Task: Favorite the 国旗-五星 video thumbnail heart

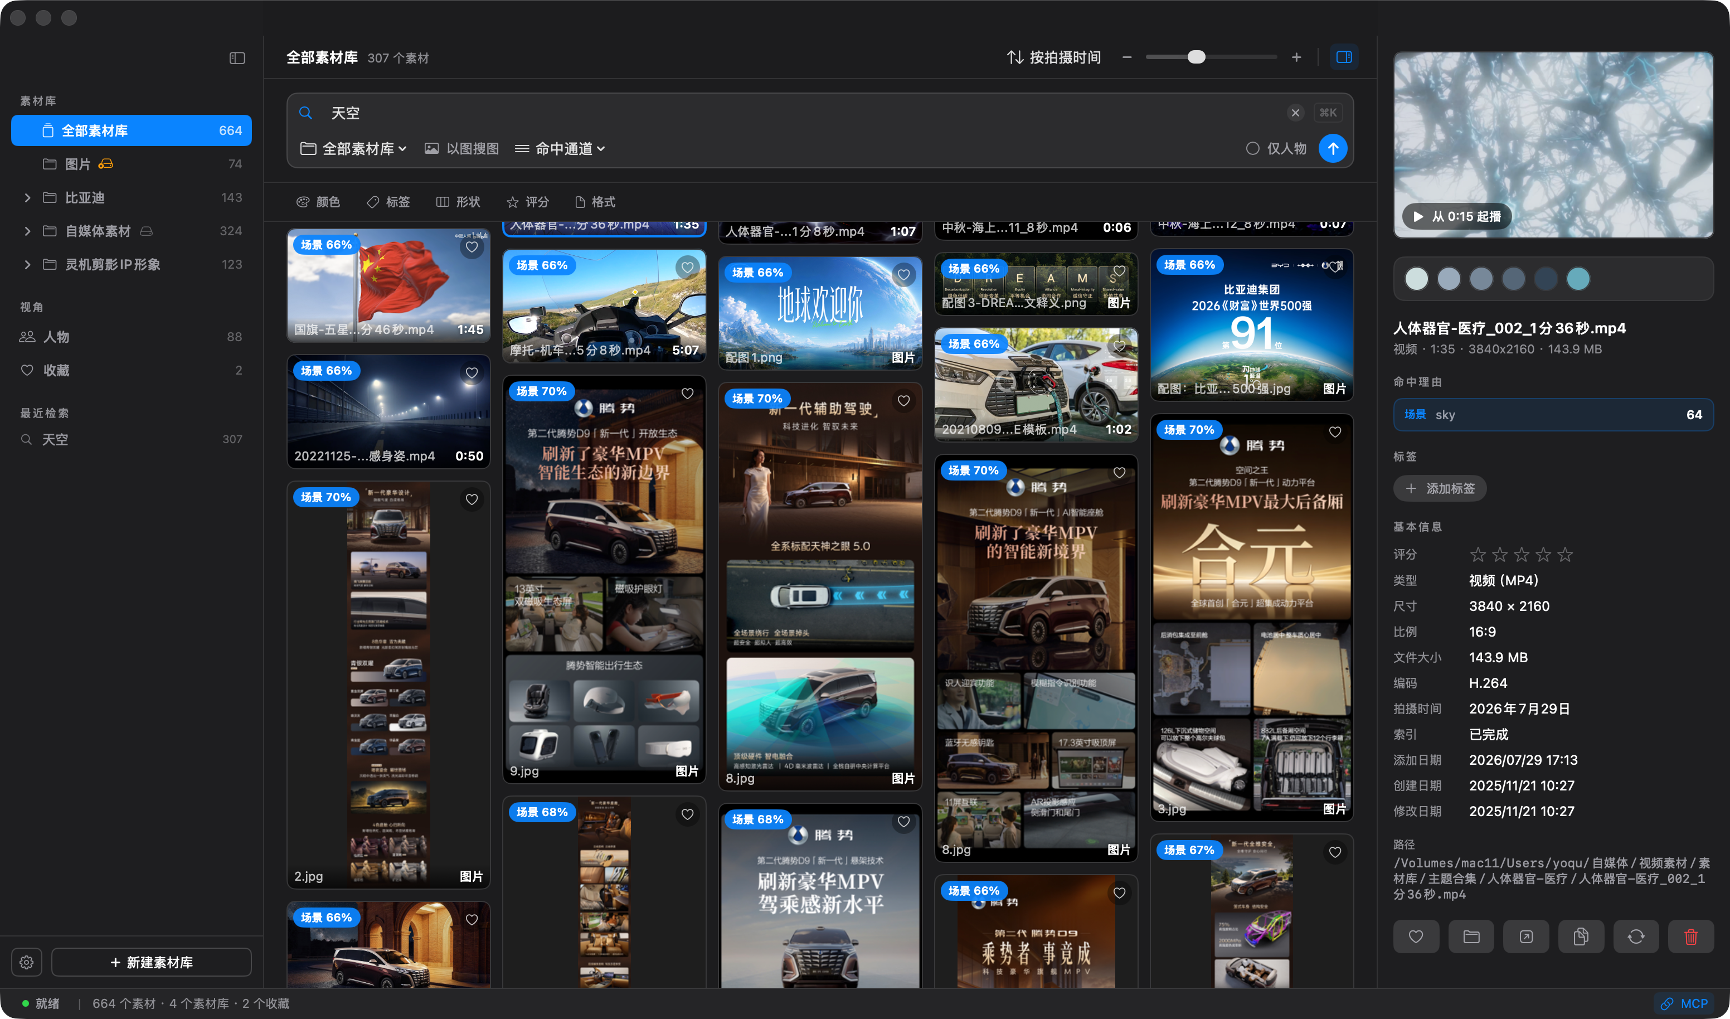Action: [x=472, y=247]
